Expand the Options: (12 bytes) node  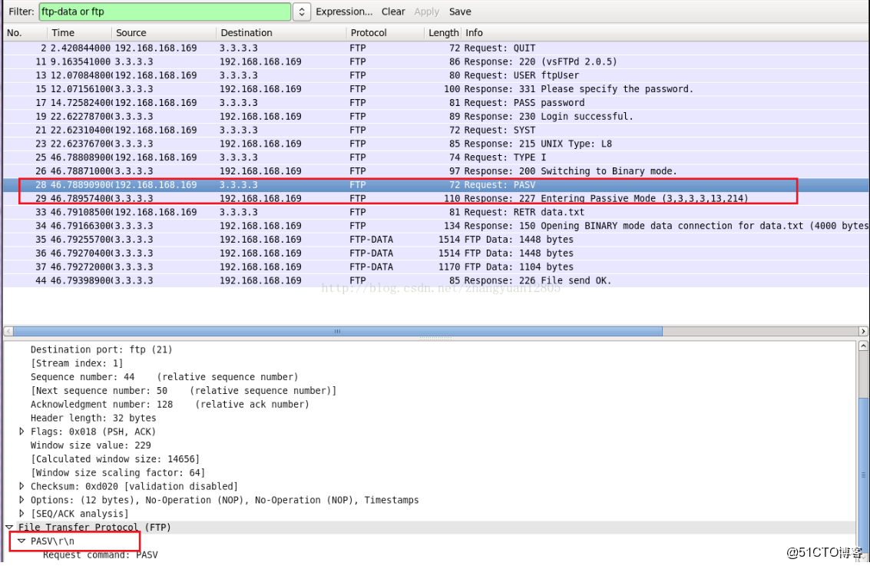point(22,500)
